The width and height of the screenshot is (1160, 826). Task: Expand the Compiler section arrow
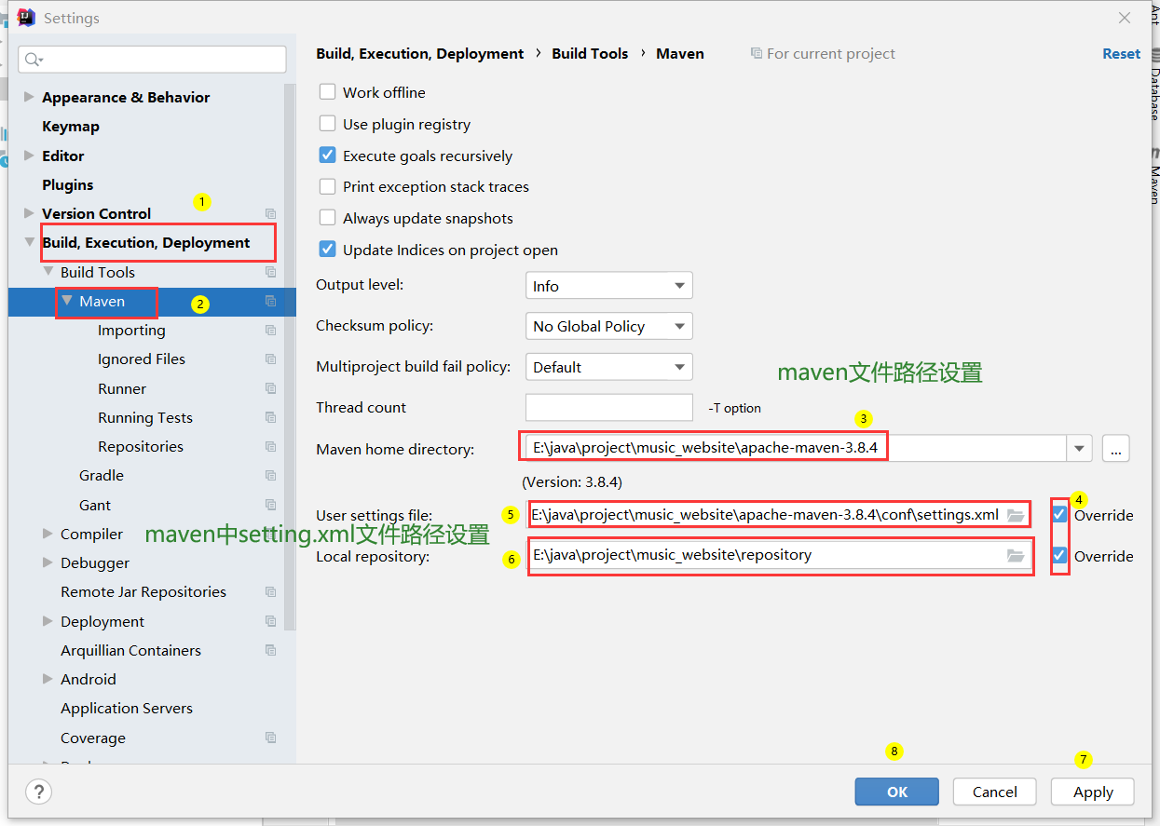[x=48, y=534]
